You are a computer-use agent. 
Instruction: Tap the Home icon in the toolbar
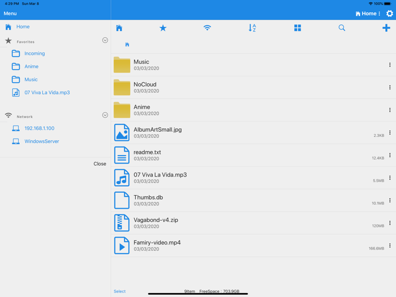click(119, 28)
